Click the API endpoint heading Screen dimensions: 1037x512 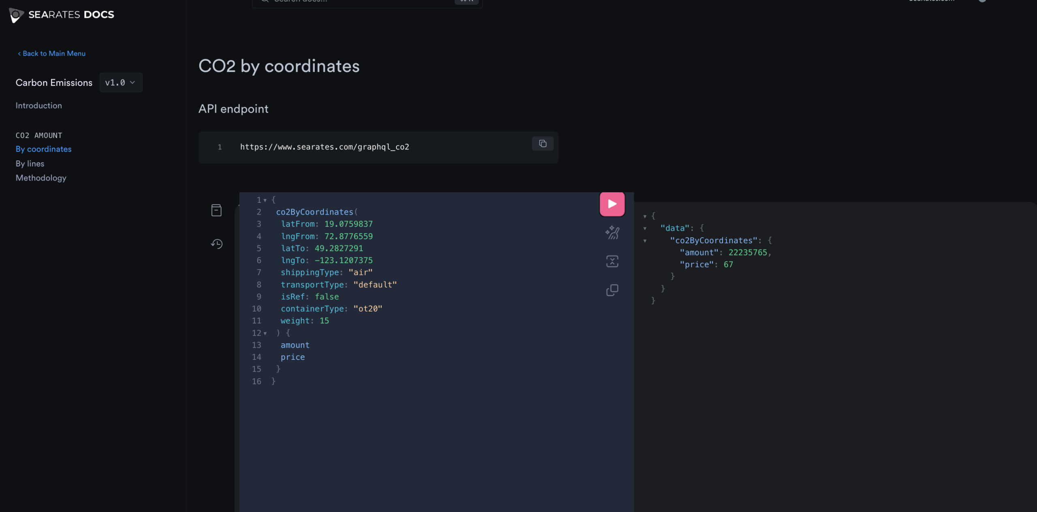click(x=233, y=109)
